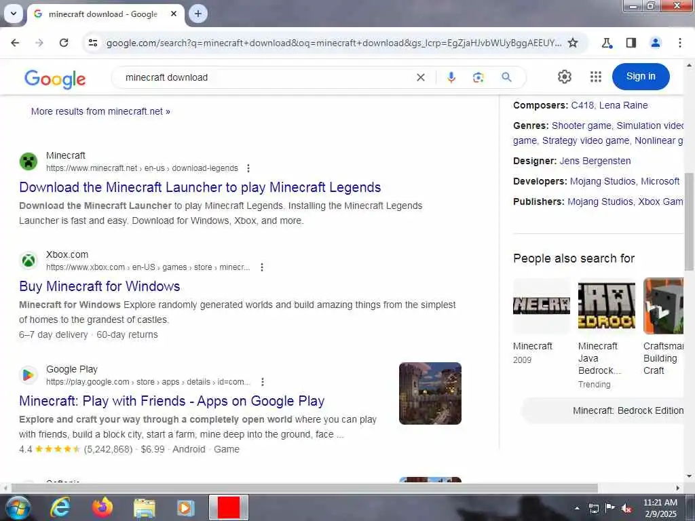
Task: Open more options for minecraft.net Legends result
Action: (x=248, y=168)
